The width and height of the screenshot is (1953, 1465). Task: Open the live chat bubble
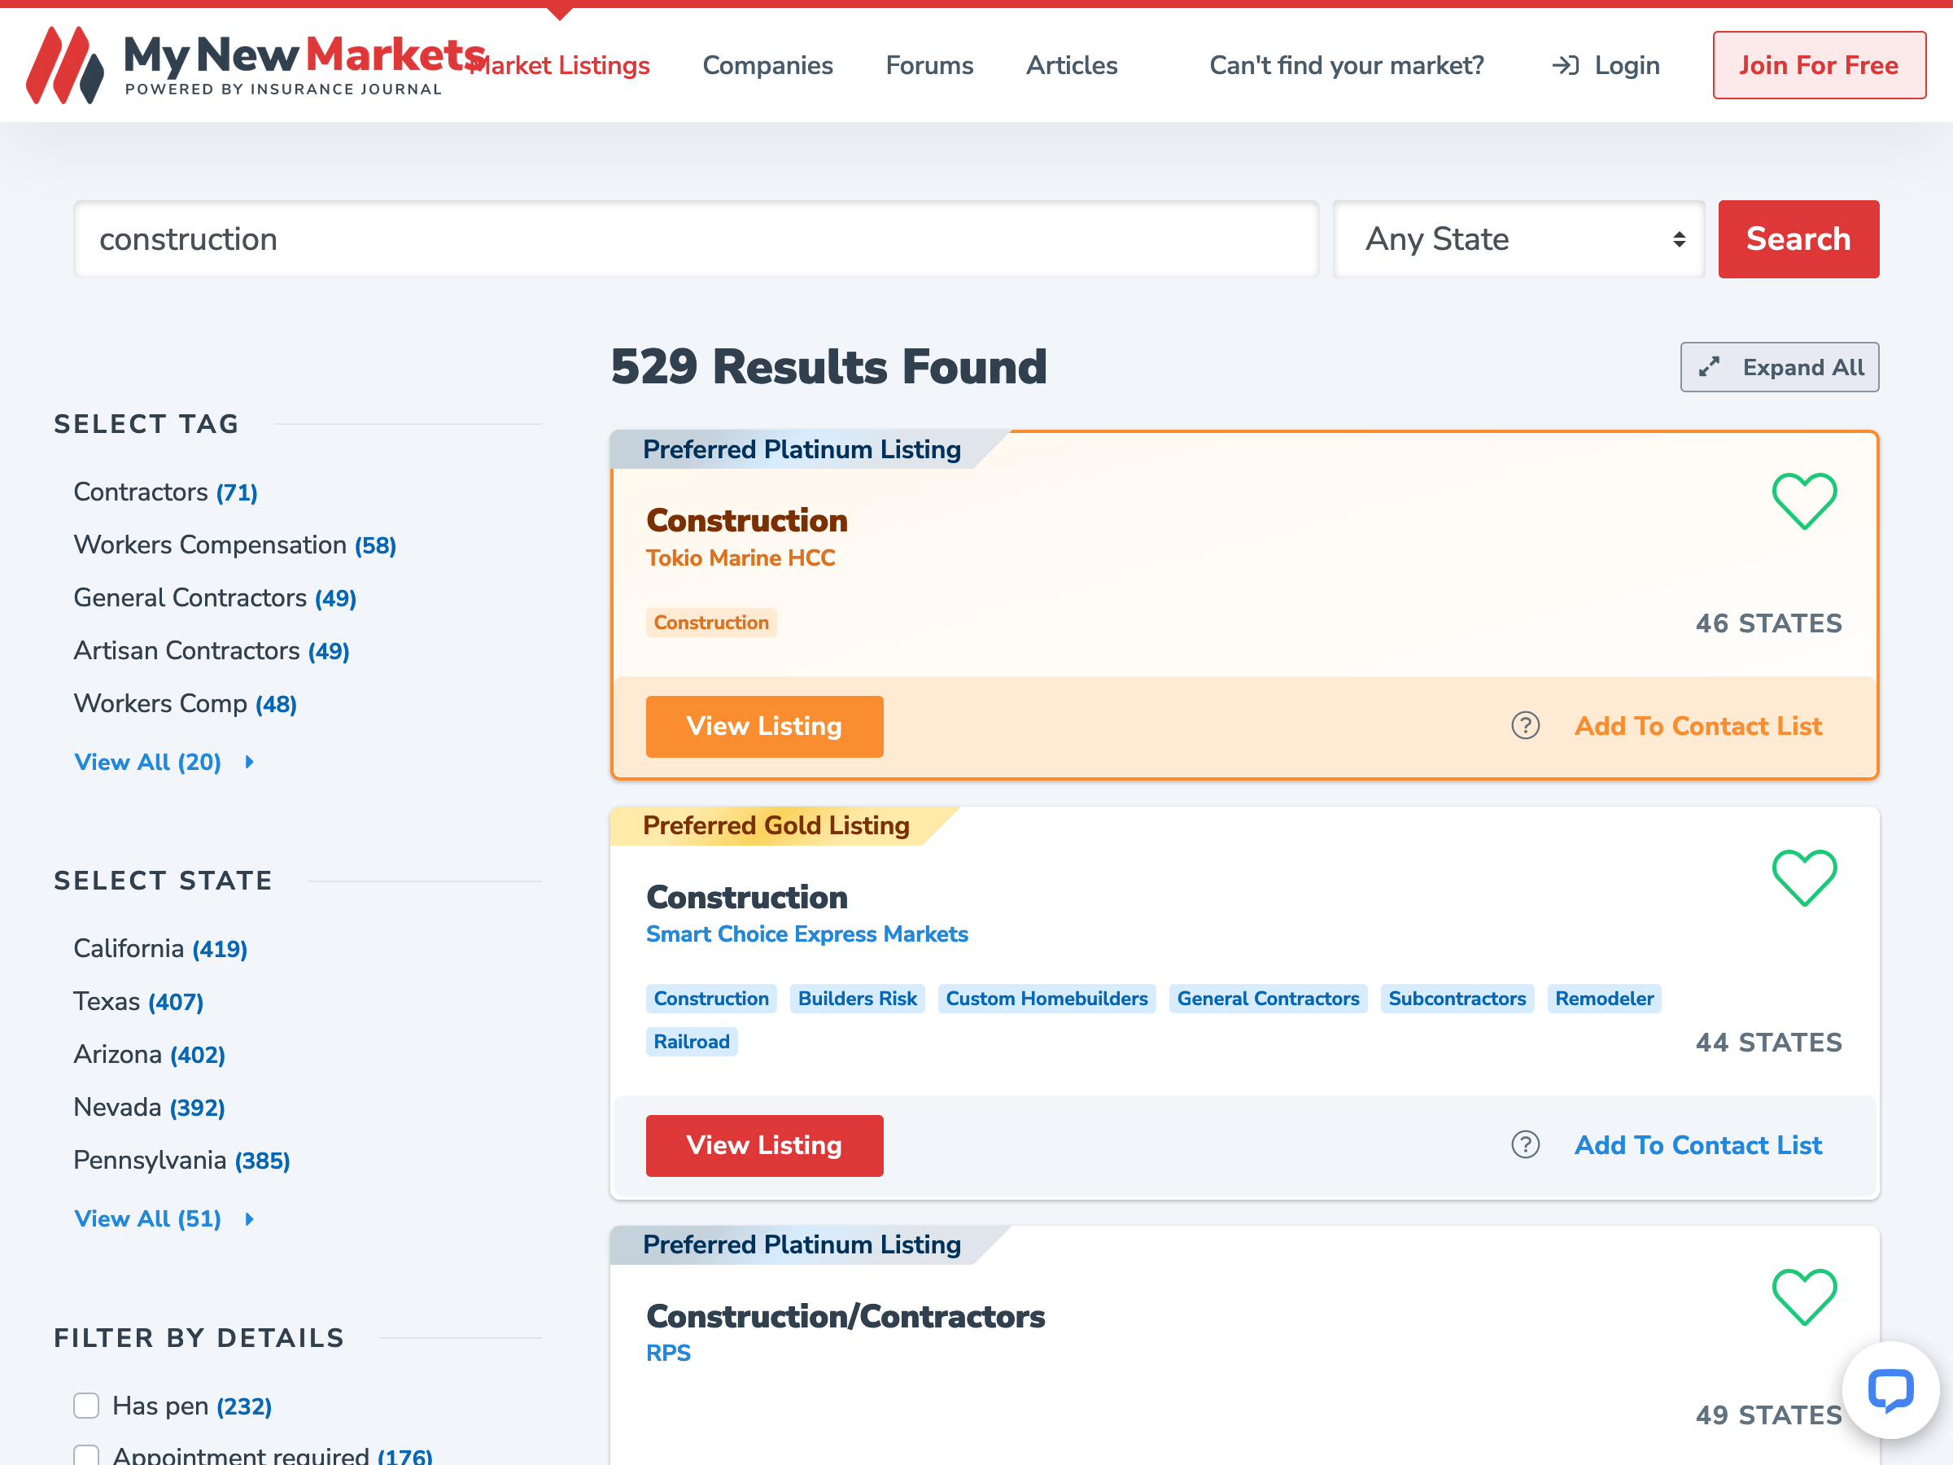[x=1890, y=1391]
